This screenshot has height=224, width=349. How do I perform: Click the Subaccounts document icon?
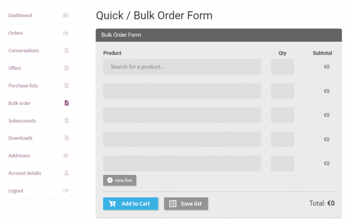[x=67, y=120]
